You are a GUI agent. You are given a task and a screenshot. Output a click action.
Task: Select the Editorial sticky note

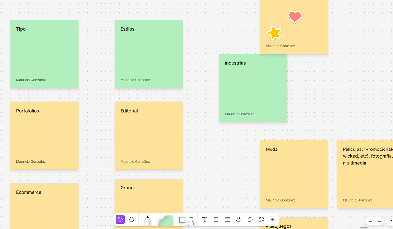point(149,135)
